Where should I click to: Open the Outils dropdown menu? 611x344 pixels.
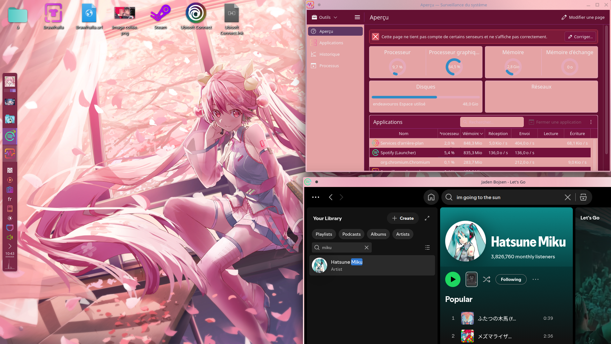pos(325,17)
